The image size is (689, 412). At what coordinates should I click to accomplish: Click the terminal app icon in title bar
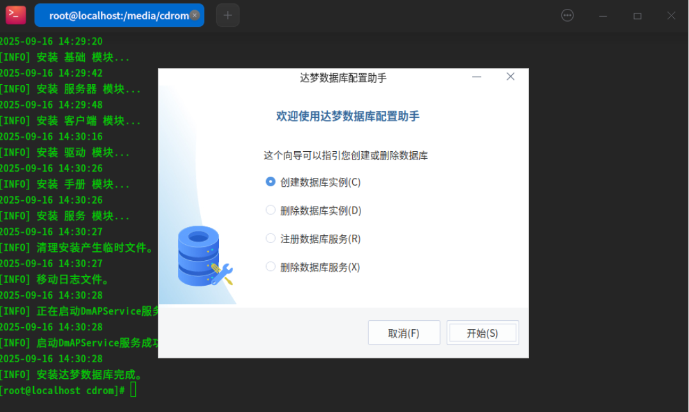(x=15, y=15)
